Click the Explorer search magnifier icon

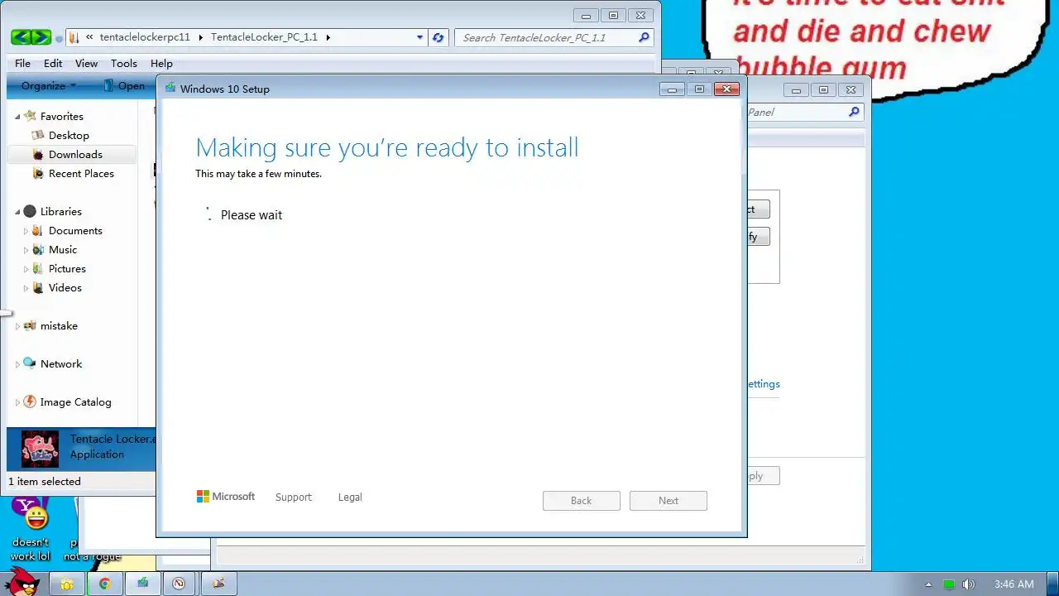645,37
